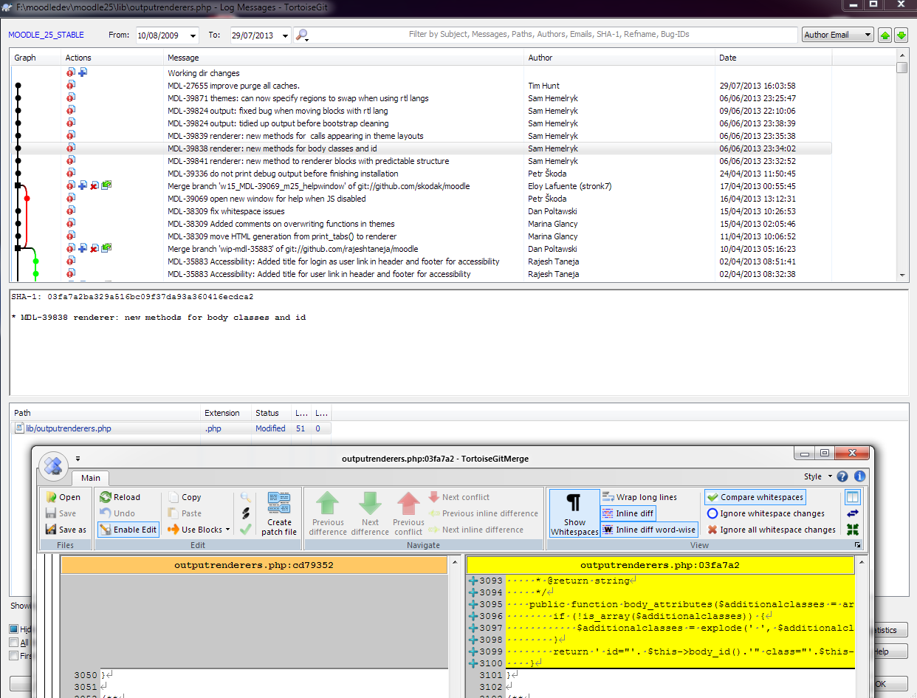Select lib/outputrenderers.php in changed files list
Screen dimensions: 917x698
click(x=68, y=428)
